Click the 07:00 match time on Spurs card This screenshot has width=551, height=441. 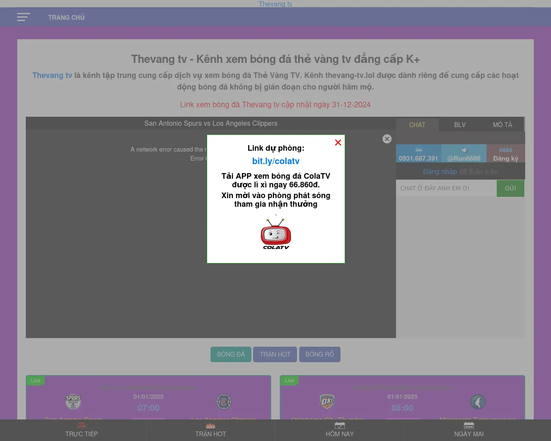[x=149, y=408]
